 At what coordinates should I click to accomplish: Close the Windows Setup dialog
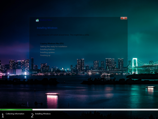click(x=124, y=18)
